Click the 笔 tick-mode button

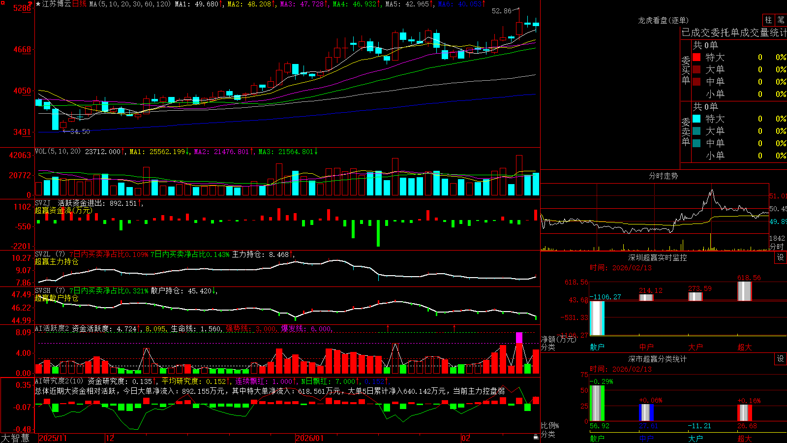[x=781, y=20]
